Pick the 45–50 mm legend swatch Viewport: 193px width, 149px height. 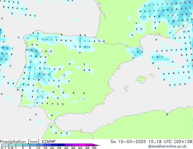(89, 145)
